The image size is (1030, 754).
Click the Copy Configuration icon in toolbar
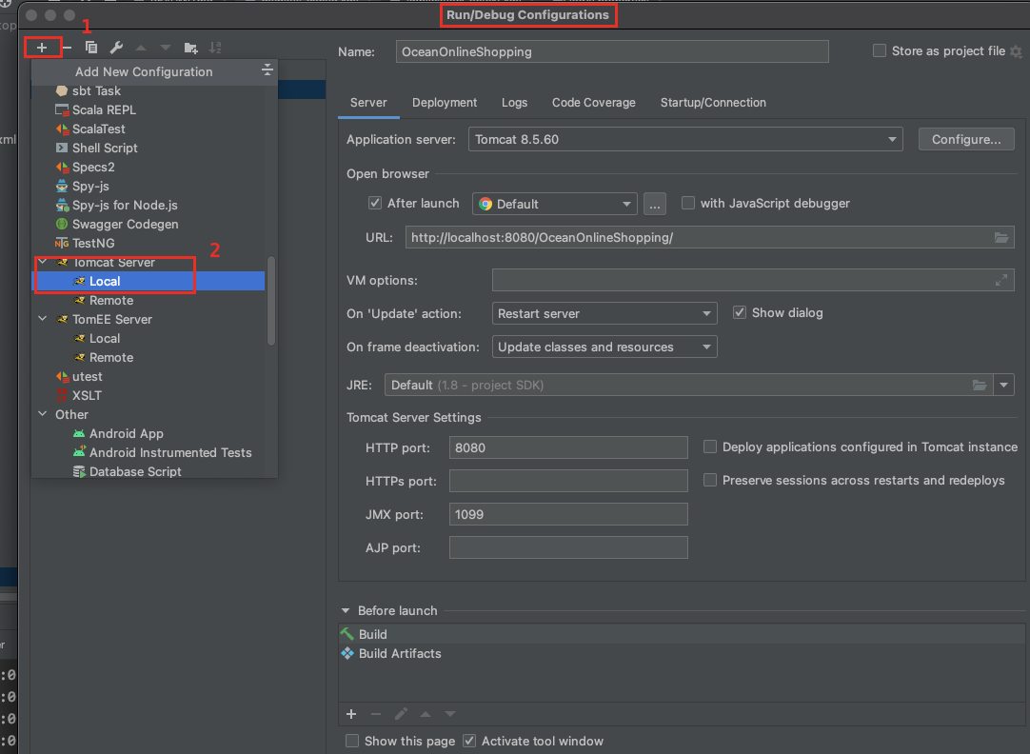[x=91, y=48]
